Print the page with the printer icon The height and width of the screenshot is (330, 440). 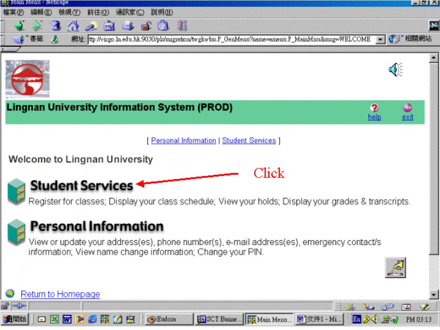pyautogui.click(x=128, y=26)
